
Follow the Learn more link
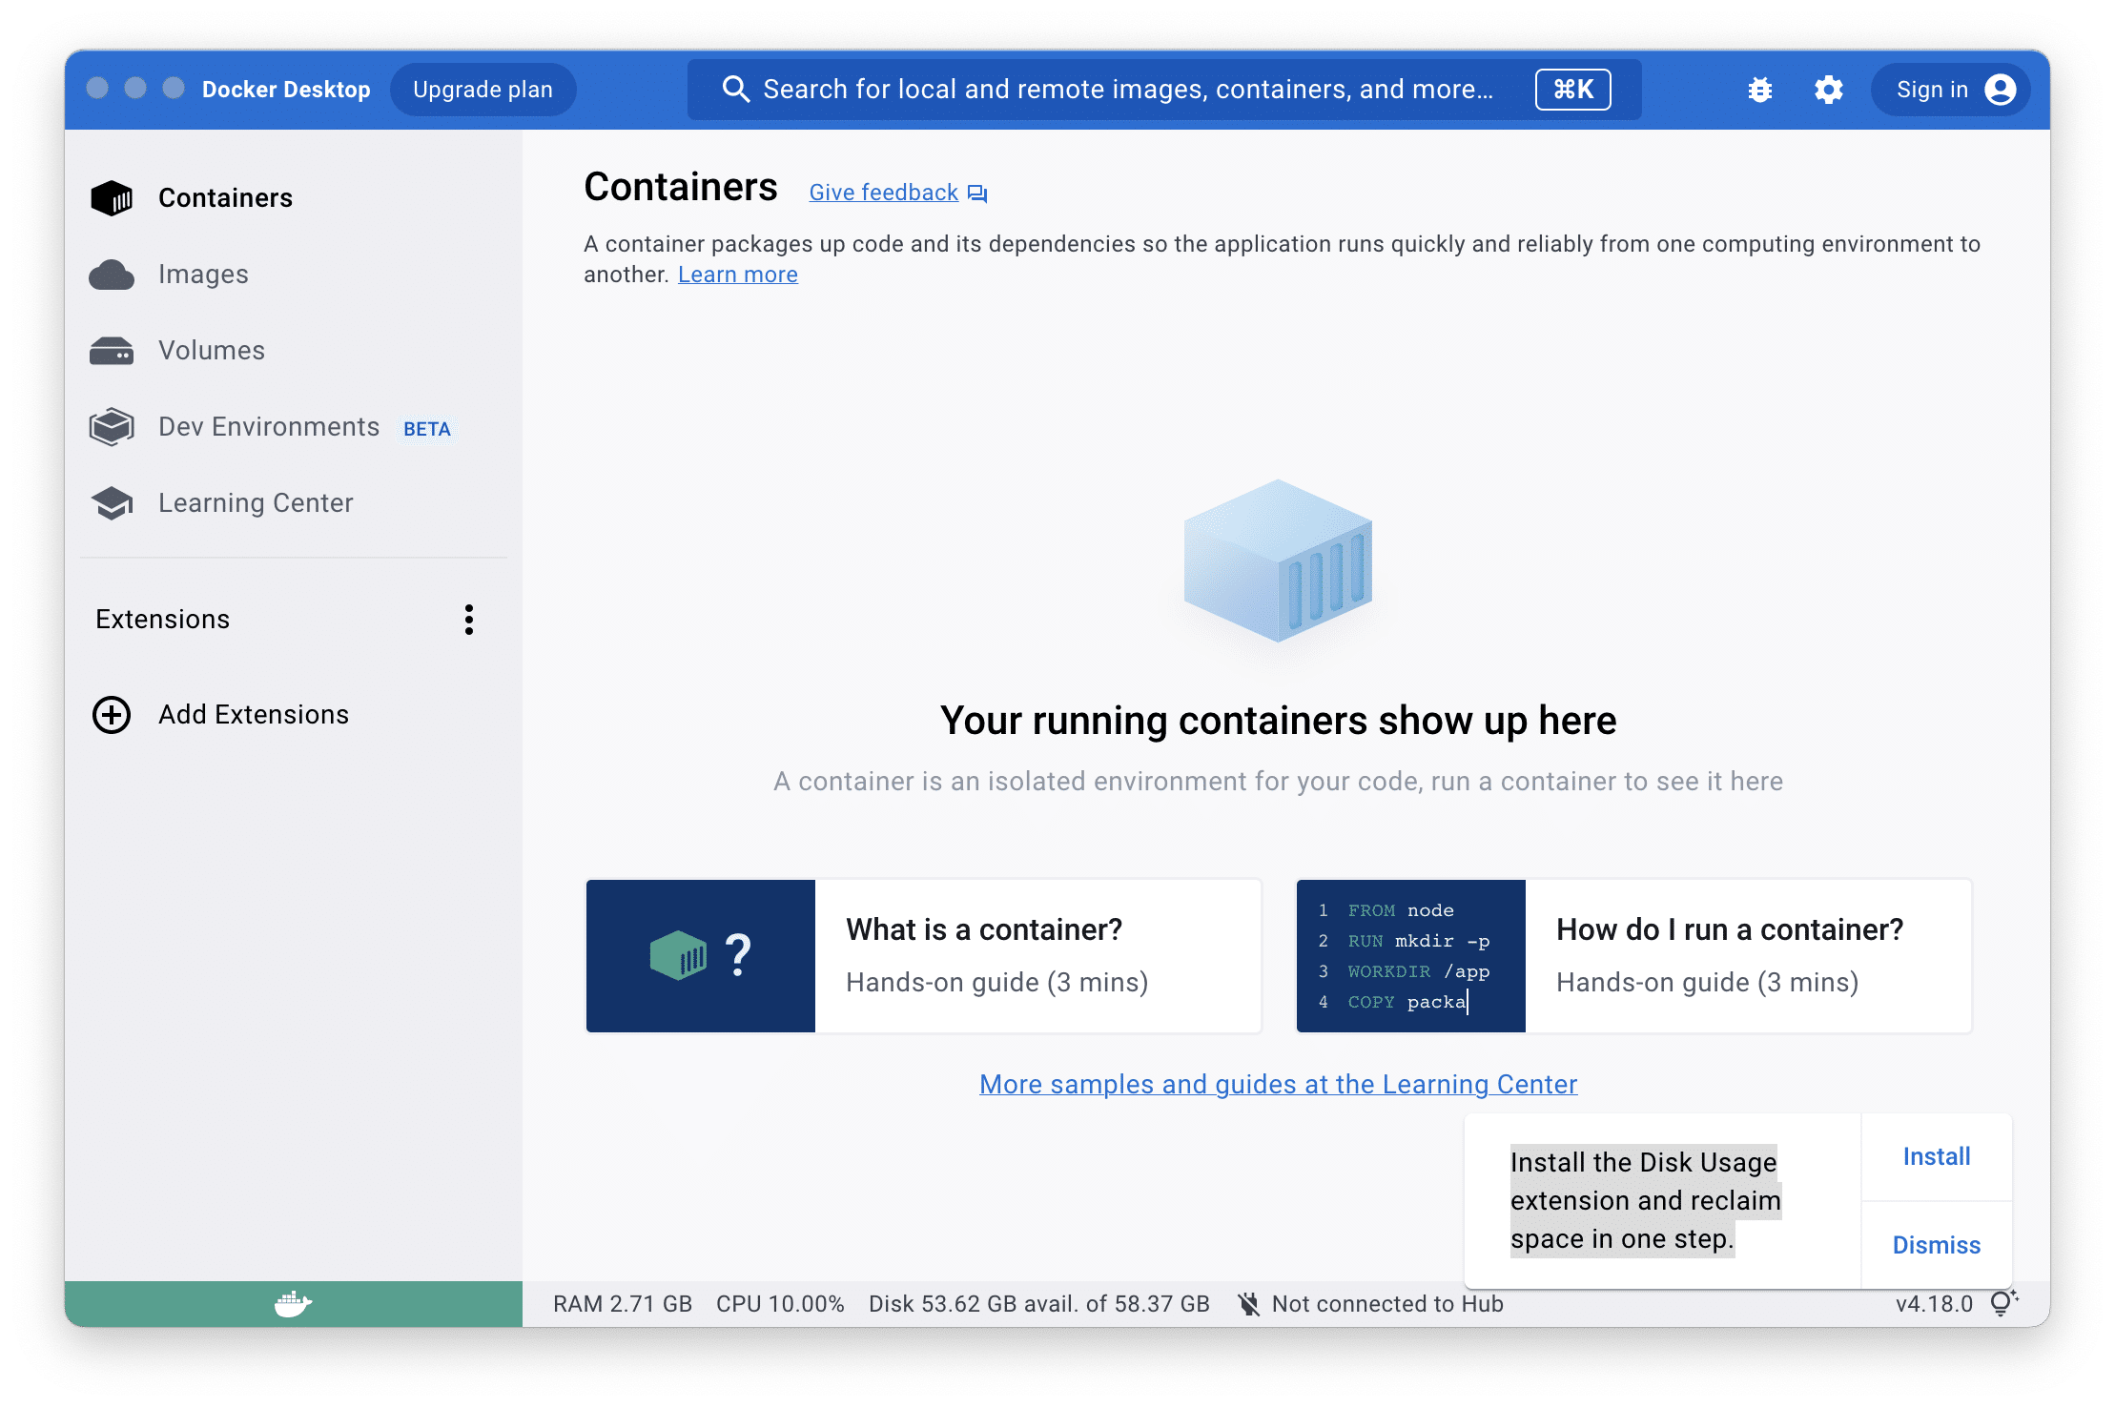738,275
